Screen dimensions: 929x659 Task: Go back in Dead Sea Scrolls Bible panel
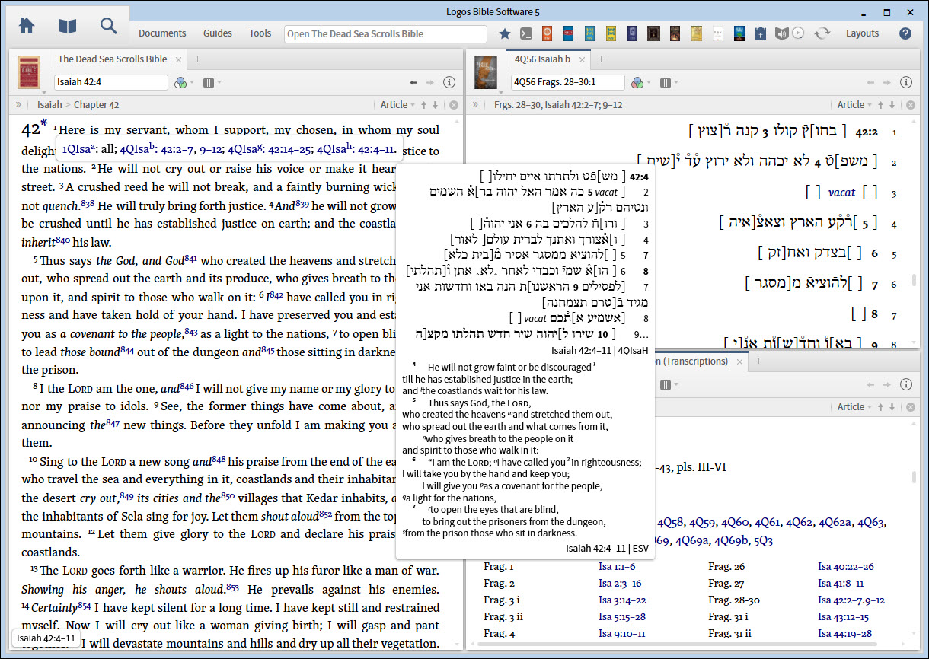[x=413, y=82]
